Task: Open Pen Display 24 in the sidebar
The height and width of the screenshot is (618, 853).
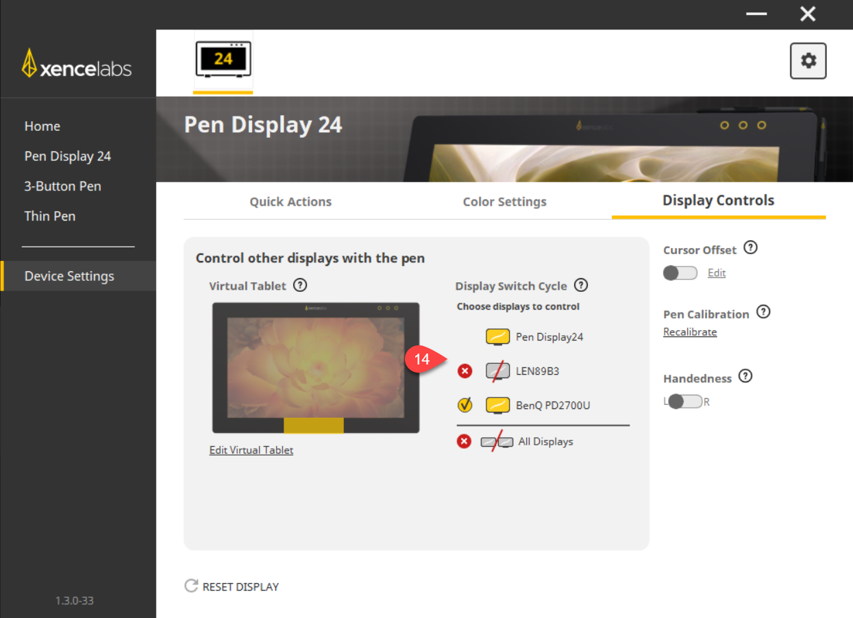Action: click(68, 156)
